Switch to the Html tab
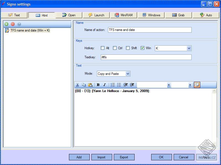This screenshot has width=221, height=165. (x=42, y=15)
